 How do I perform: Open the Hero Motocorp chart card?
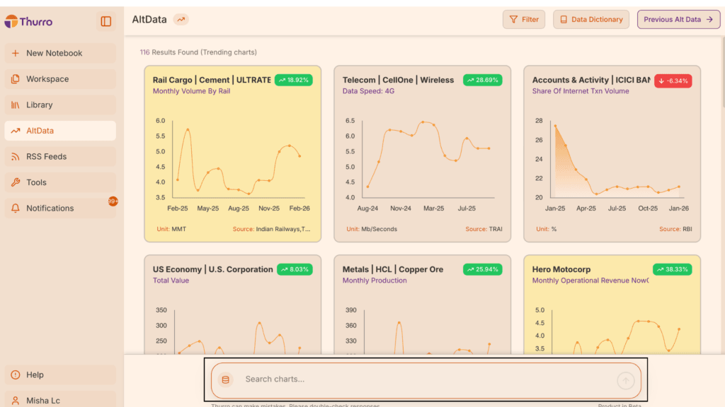612,304
